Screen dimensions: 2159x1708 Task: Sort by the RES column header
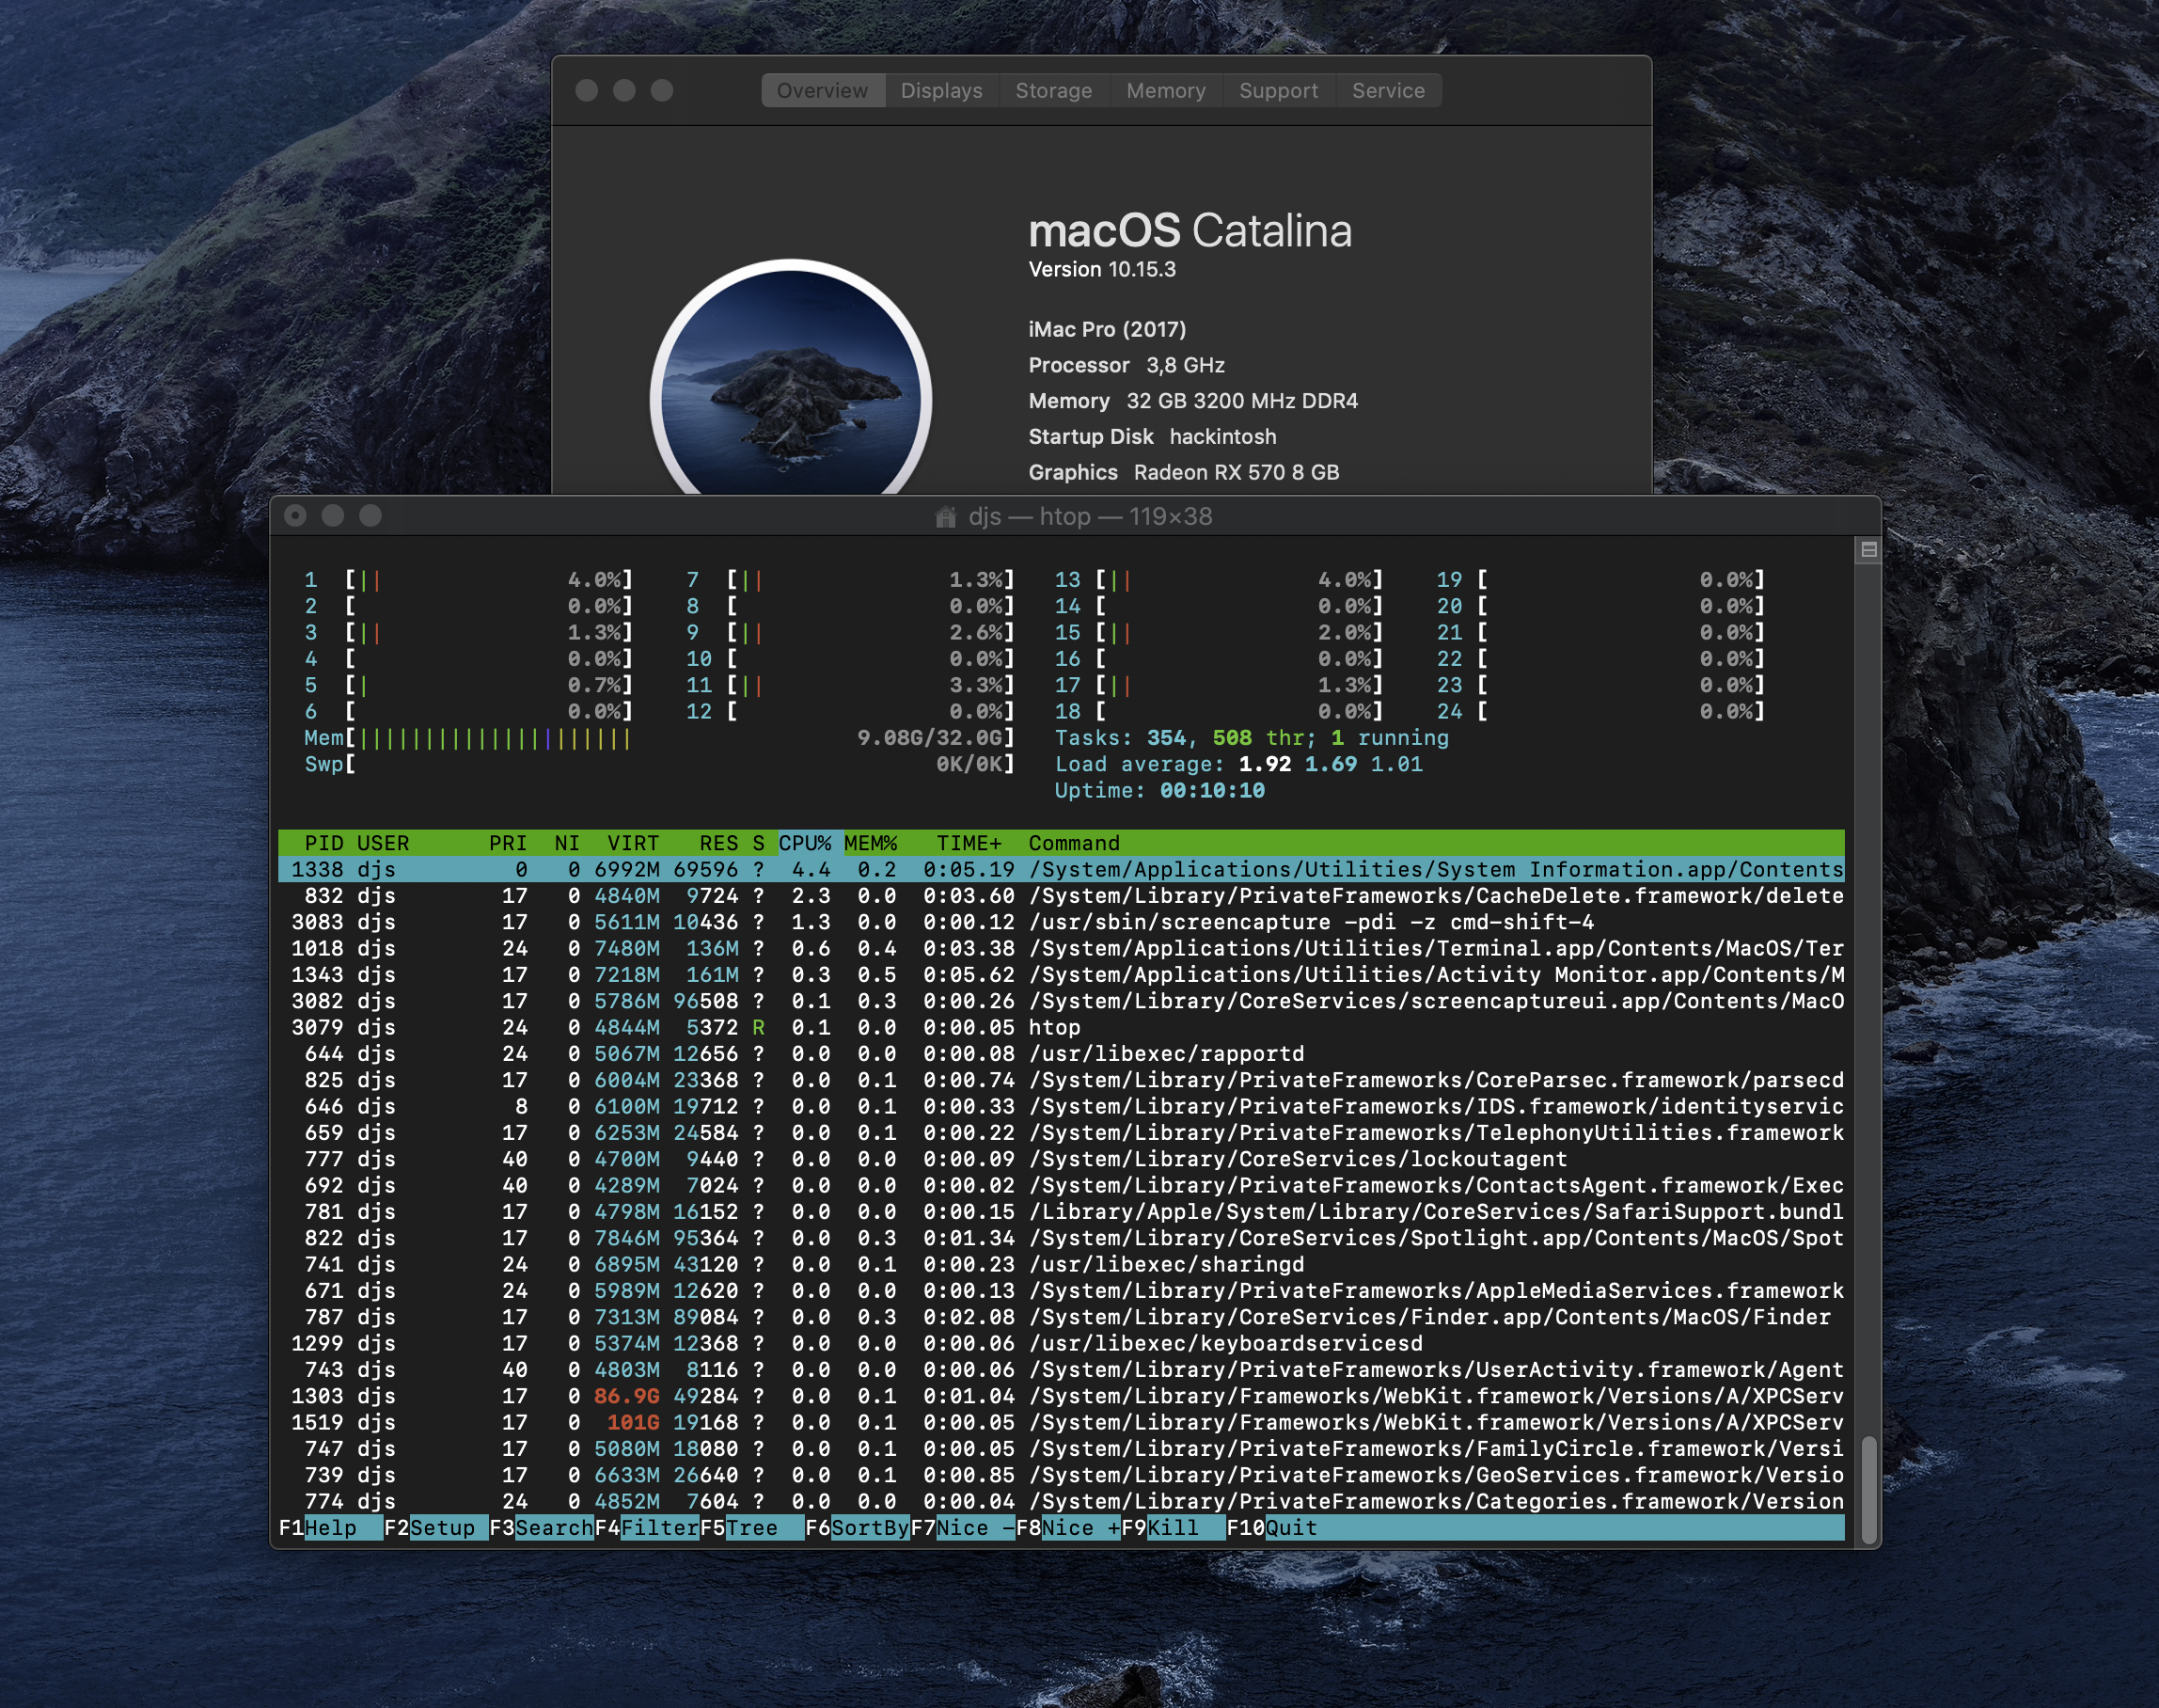(x=718, y=843)
